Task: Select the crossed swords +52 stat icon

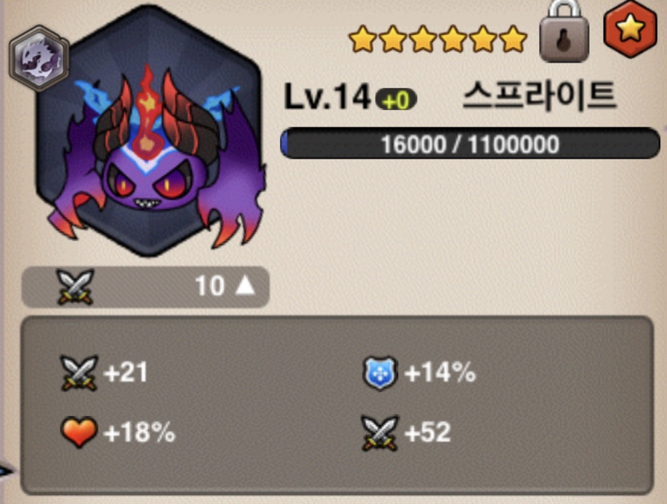Action: tap(380, 433)
